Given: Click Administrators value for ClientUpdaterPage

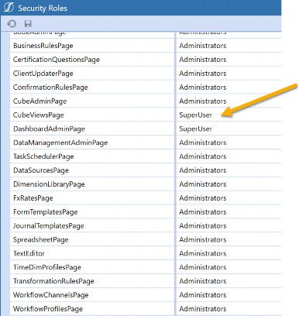Looking at the screenshot, I should click(203, 74).
